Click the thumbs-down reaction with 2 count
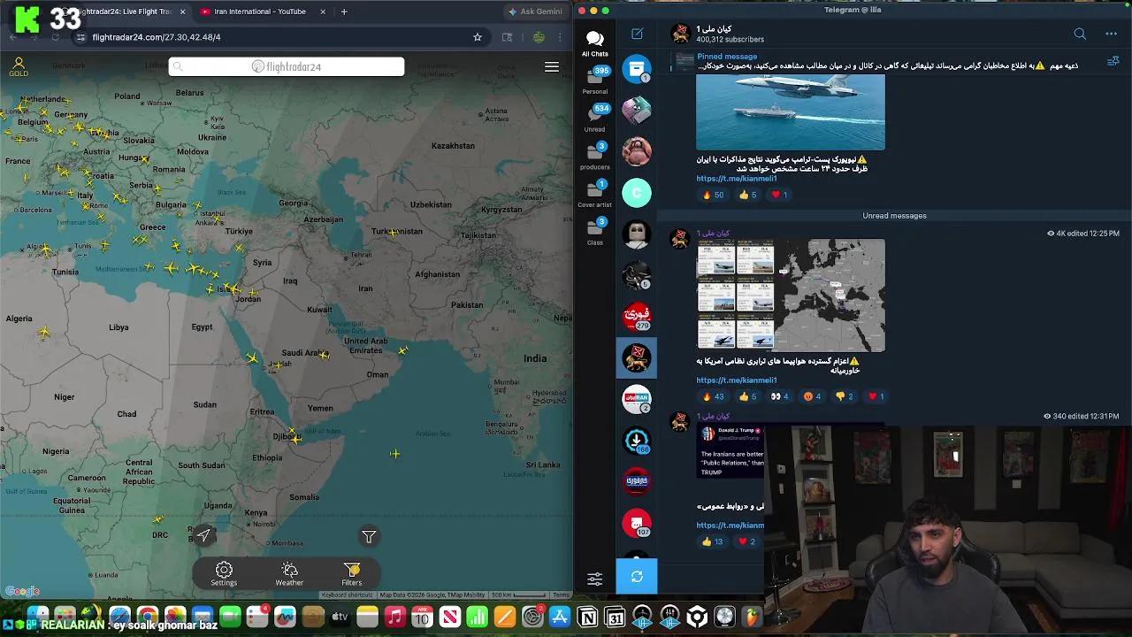This screenshot has width=1132, height=637. click(845, 396)
